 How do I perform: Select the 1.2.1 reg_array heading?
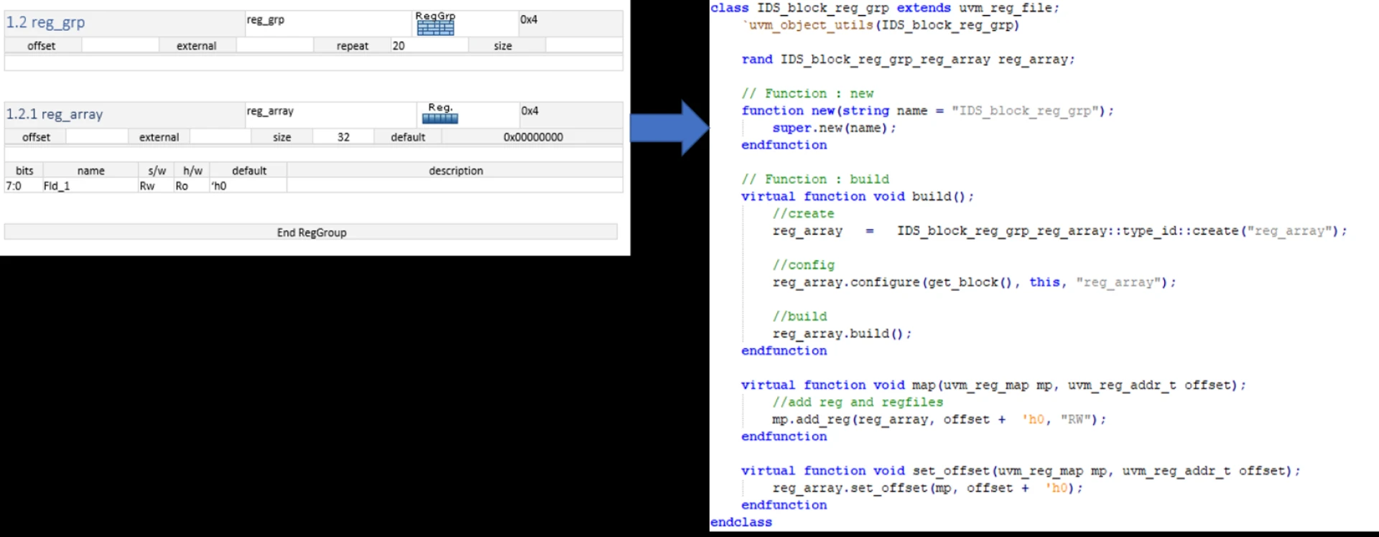pos(55,114)
